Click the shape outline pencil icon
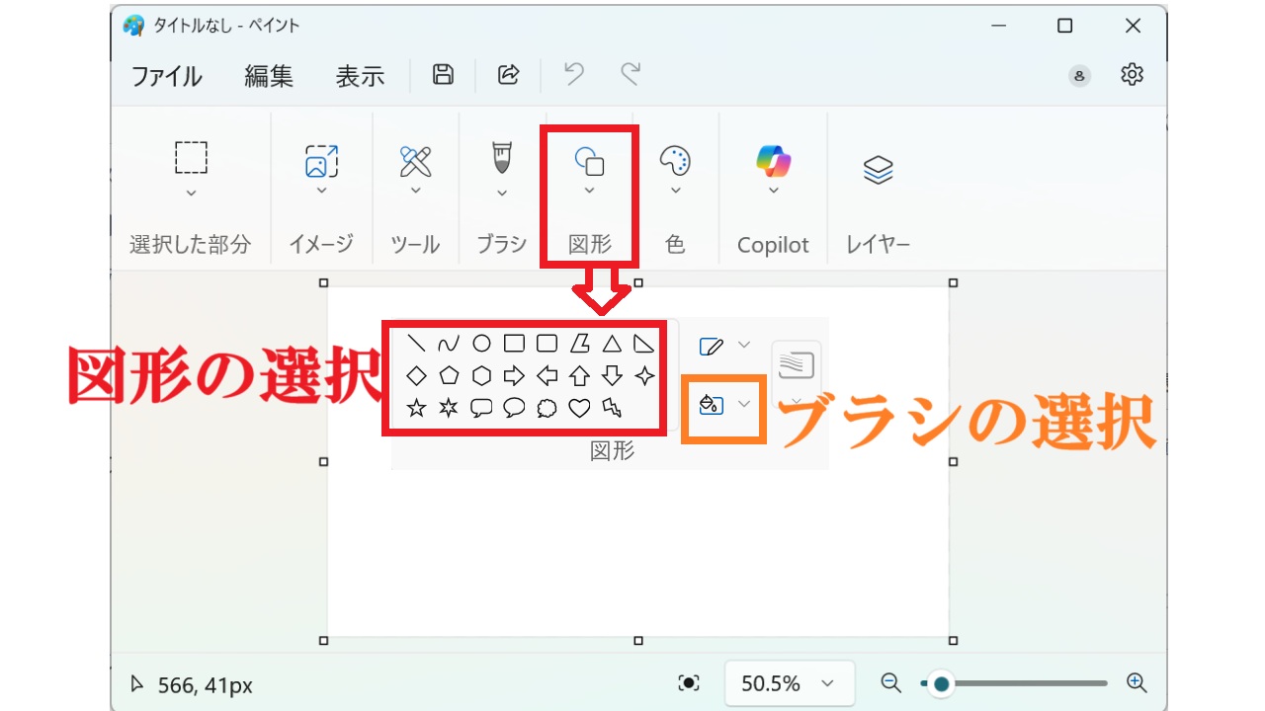Viewport: 1265px width, 711px height. [712, 346]
